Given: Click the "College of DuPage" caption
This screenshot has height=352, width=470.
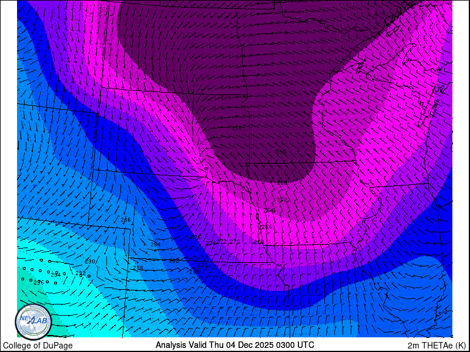Looking at the screenshot, I should 38,346.
